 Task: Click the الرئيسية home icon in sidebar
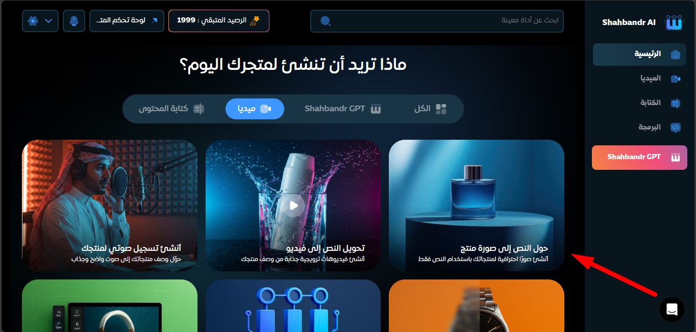click(675, 54)
